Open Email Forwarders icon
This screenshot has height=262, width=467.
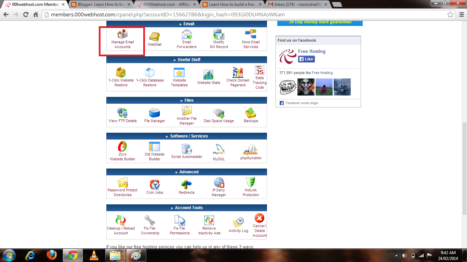click(187, 34)
